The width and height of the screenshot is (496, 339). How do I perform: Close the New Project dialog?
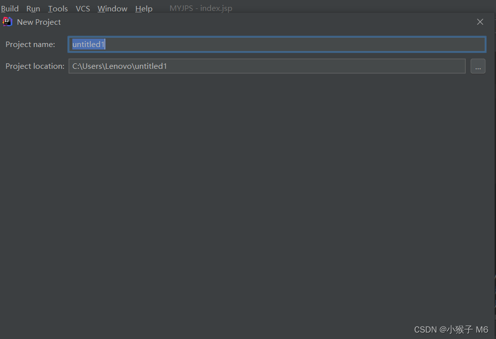(480, 22)
